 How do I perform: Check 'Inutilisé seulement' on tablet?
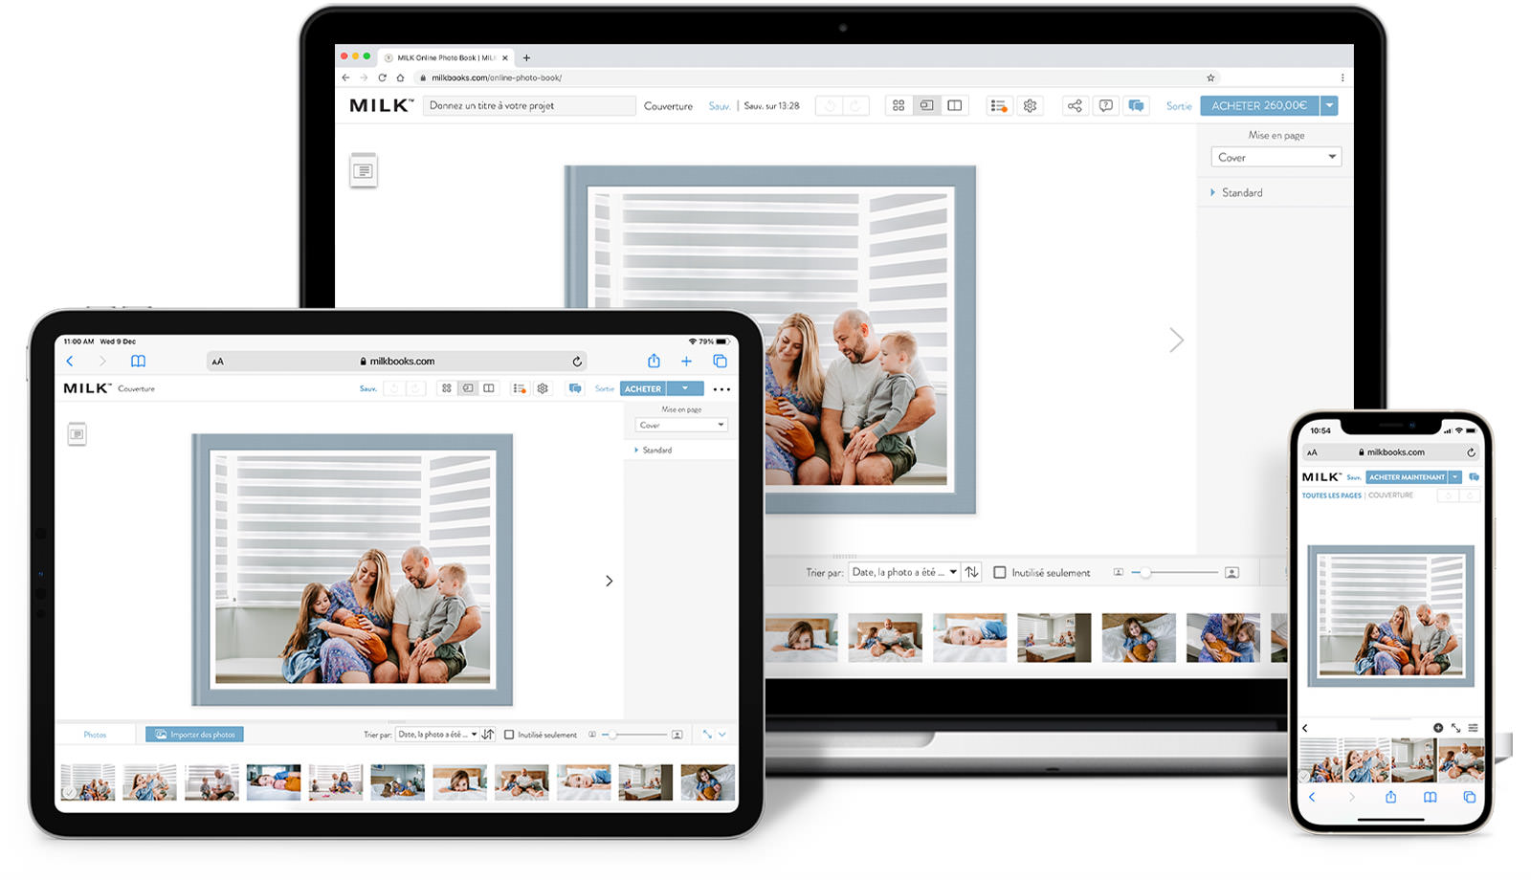point(509,735)
